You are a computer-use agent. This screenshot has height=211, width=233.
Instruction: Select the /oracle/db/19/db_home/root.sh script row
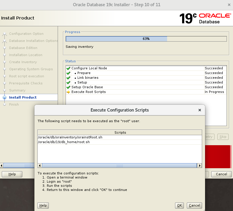point(120,142)
